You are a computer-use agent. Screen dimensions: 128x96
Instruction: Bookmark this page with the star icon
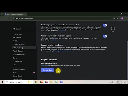117,18
